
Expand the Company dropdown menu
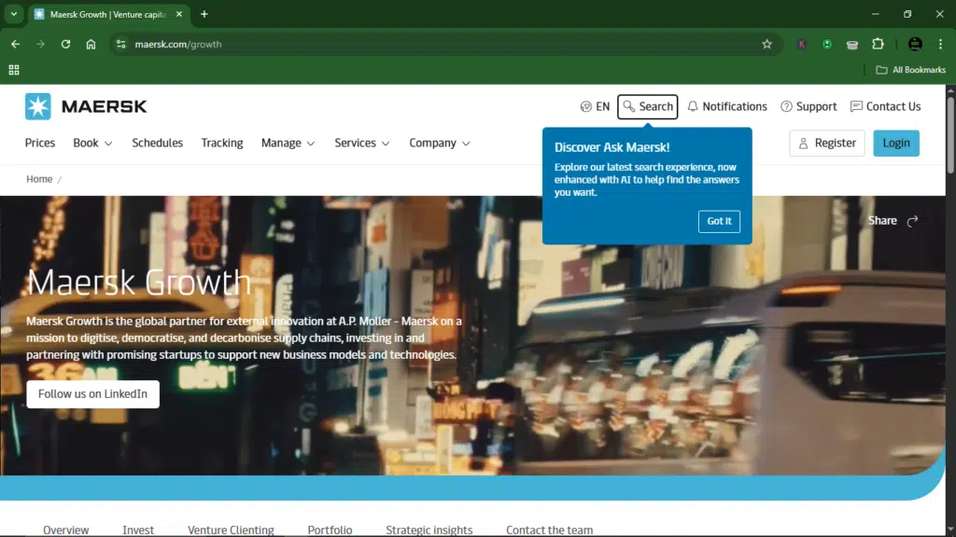pos(439,143)
